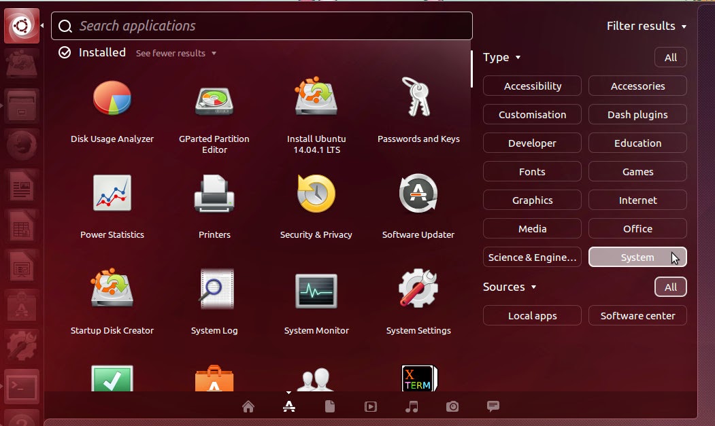Image resolution: width=715 pixels, height=426 pixels.
Task: Click the Ubuntu Dash home button
Action: (x=22, y=26)
